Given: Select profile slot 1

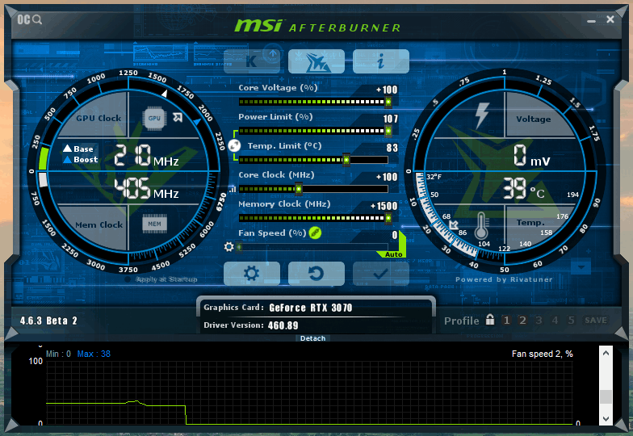Looking at the screenshot, I should pos(506,320).
